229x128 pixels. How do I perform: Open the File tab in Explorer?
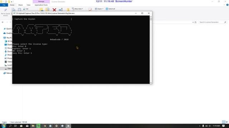pyautogui.click(x=4, y=5)
